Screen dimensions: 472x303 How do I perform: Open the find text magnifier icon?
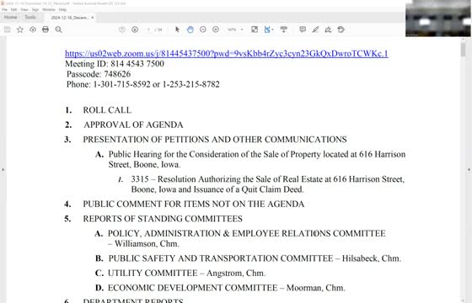(58, 29)
